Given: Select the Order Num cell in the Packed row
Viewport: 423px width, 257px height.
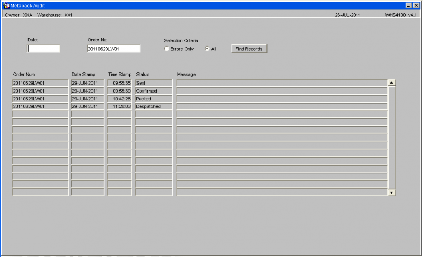Looking at the screenshot, I should click(40, 99).
